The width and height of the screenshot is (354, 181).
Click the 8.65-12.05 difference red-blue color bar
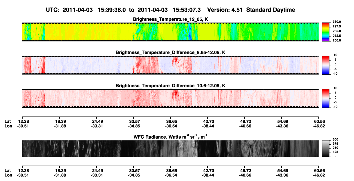pos(326,65)
